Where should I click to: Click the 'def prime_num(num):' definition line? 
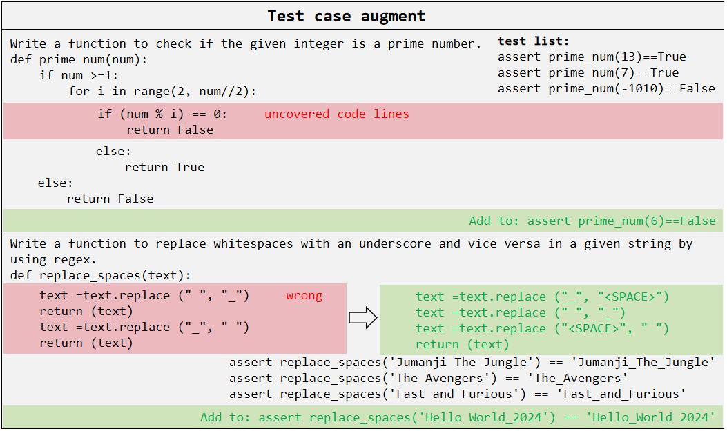pyautogui.click(x=79, y=60)
